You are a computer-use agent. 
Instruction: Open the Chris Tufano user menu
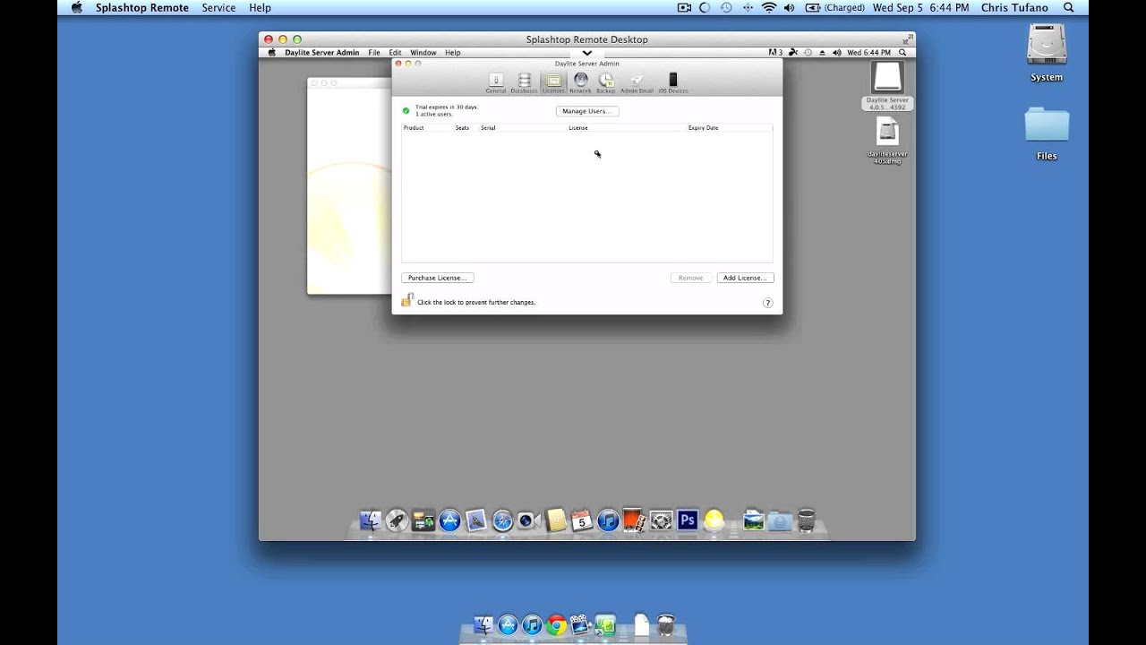coord(1013,7)
